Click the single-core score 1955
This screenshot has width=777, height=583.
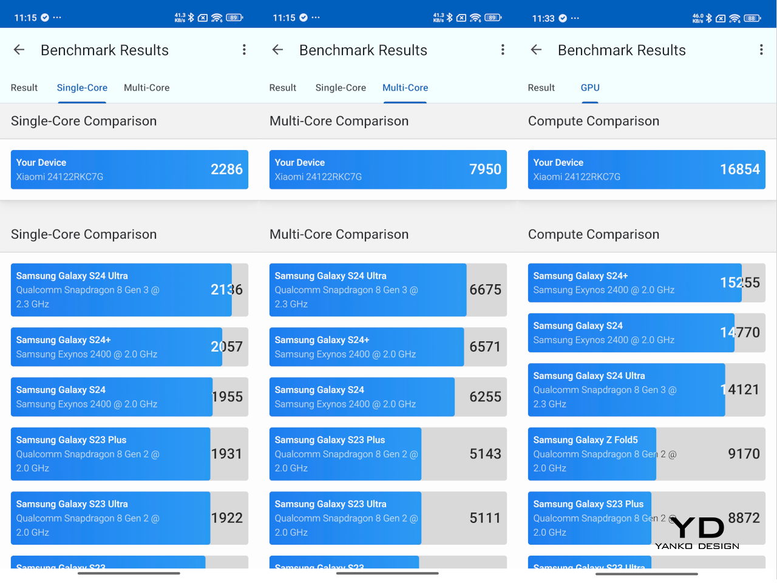[x=227, y=397]
